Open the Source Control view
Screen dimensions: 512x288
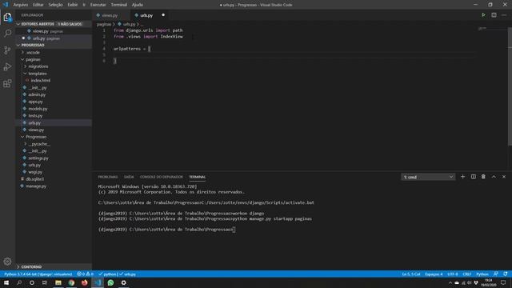[7, 50]
